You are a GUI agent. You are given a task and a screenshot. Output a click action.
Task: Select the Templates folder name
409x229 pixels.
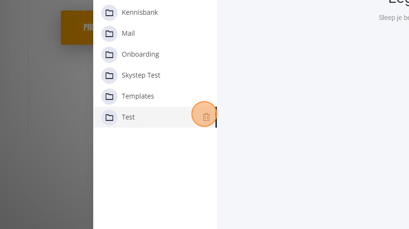[x=138, y=96]
